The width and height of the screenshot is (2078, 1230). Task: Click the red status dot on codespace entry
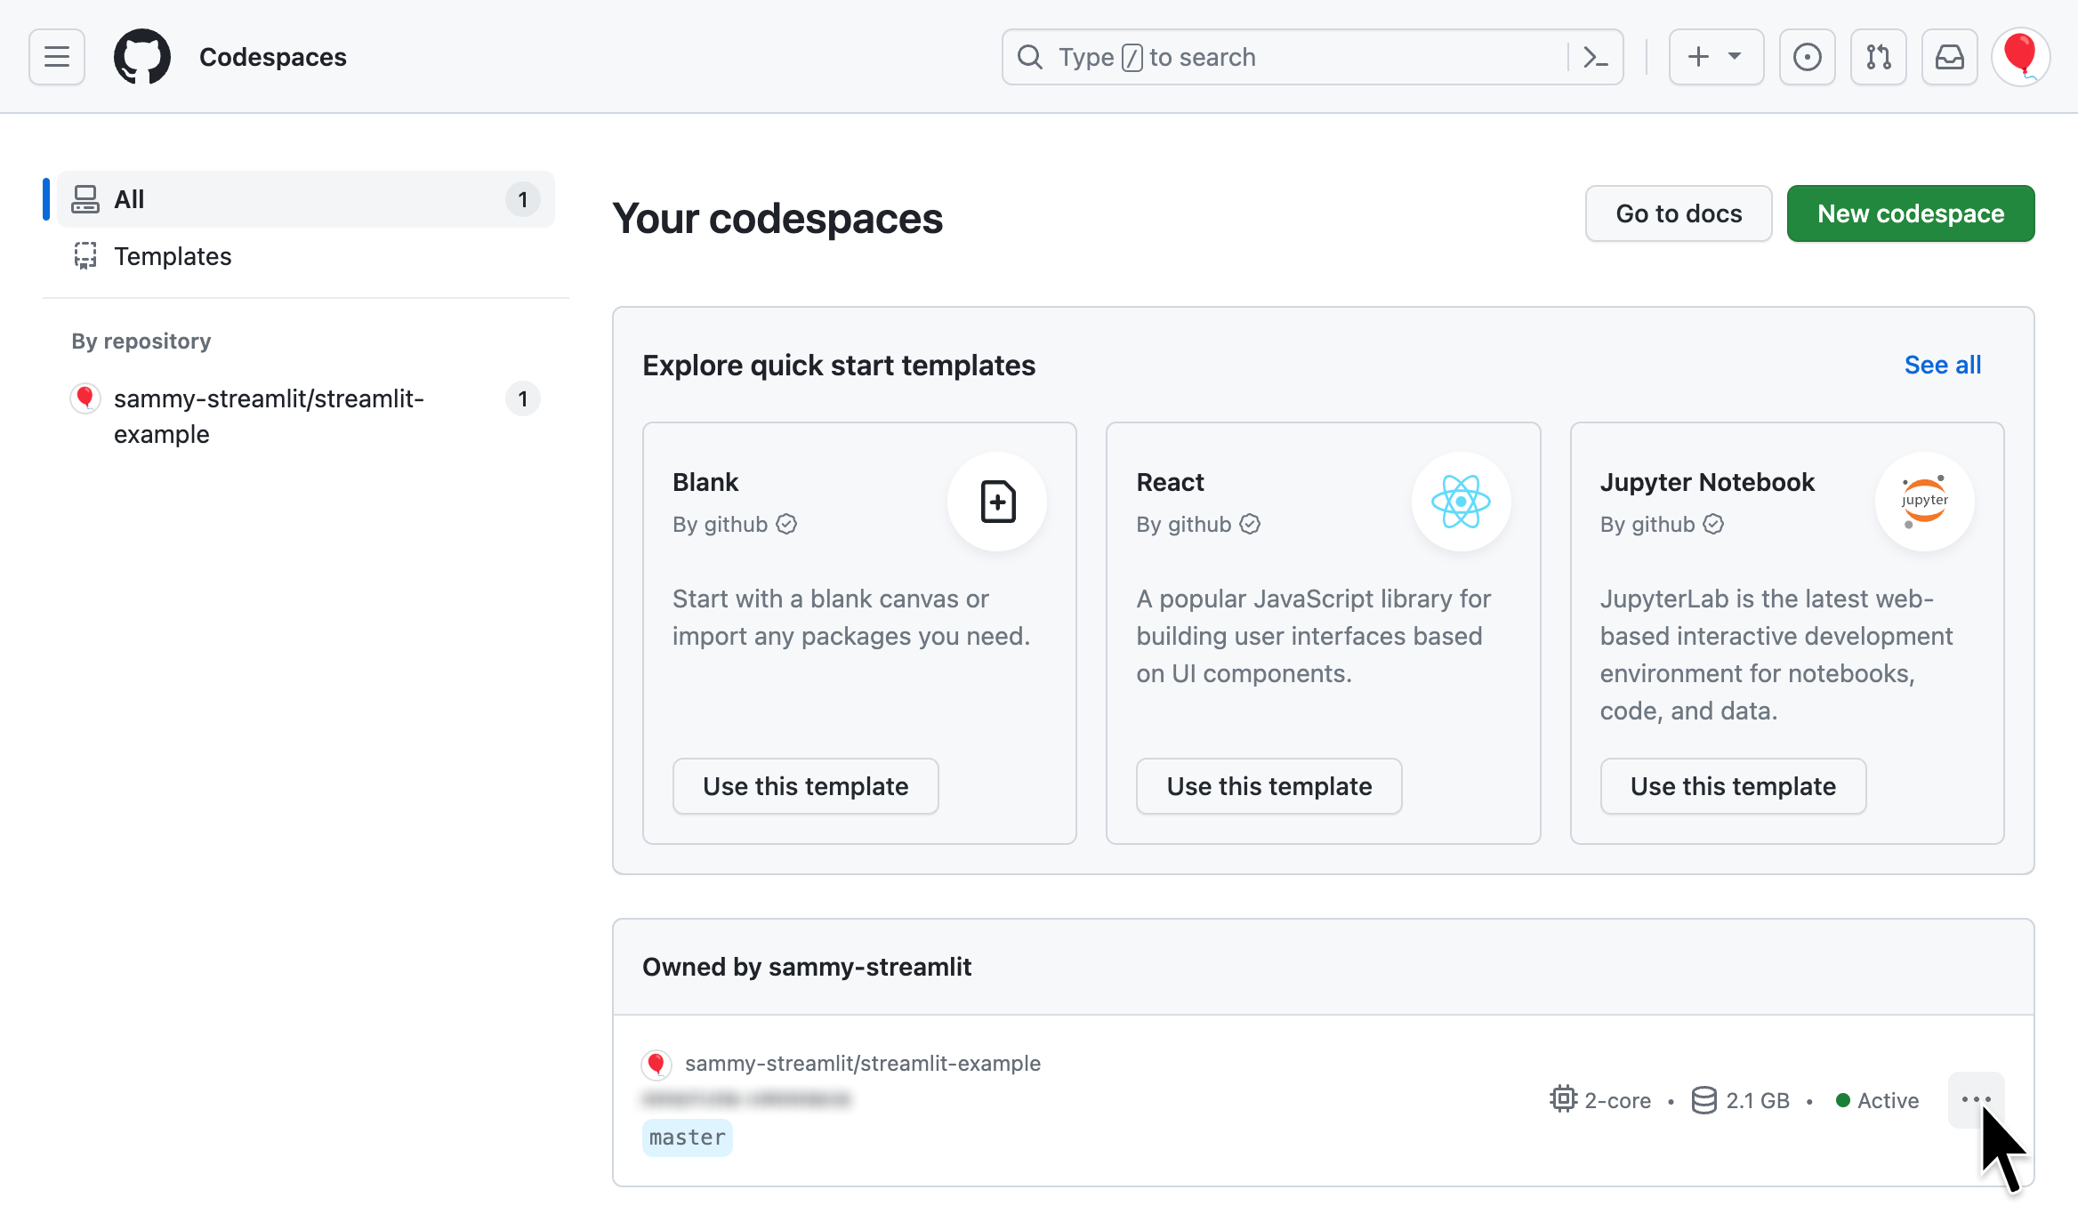point(657,1062)
